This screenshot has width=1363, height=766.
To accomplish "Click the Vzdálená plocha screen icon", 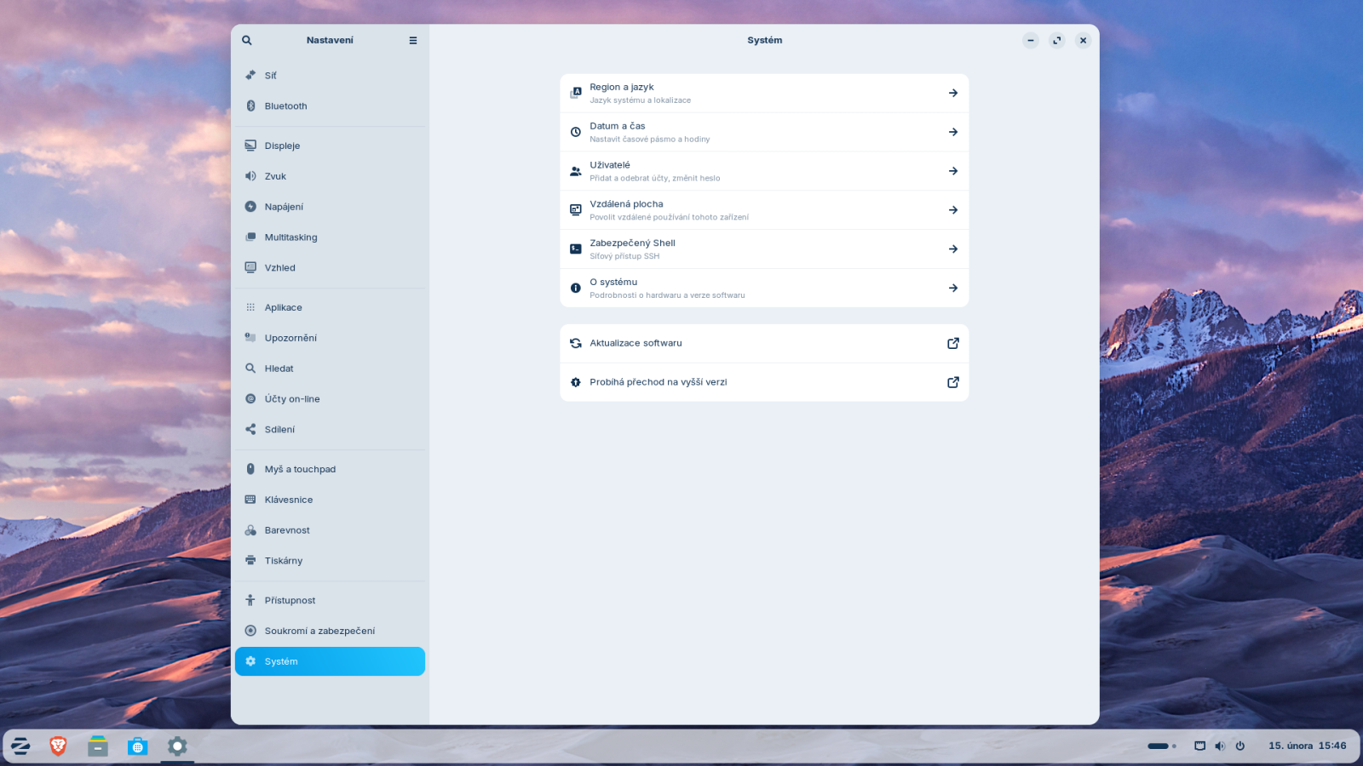I will (576, 210).
